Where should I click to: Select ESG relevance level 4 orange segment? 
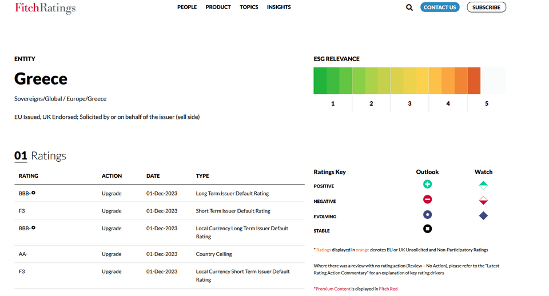click(x=448, y=81)
